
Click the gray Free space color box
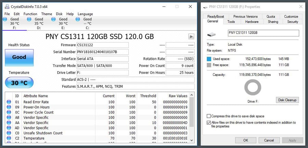tap(209, 65)
